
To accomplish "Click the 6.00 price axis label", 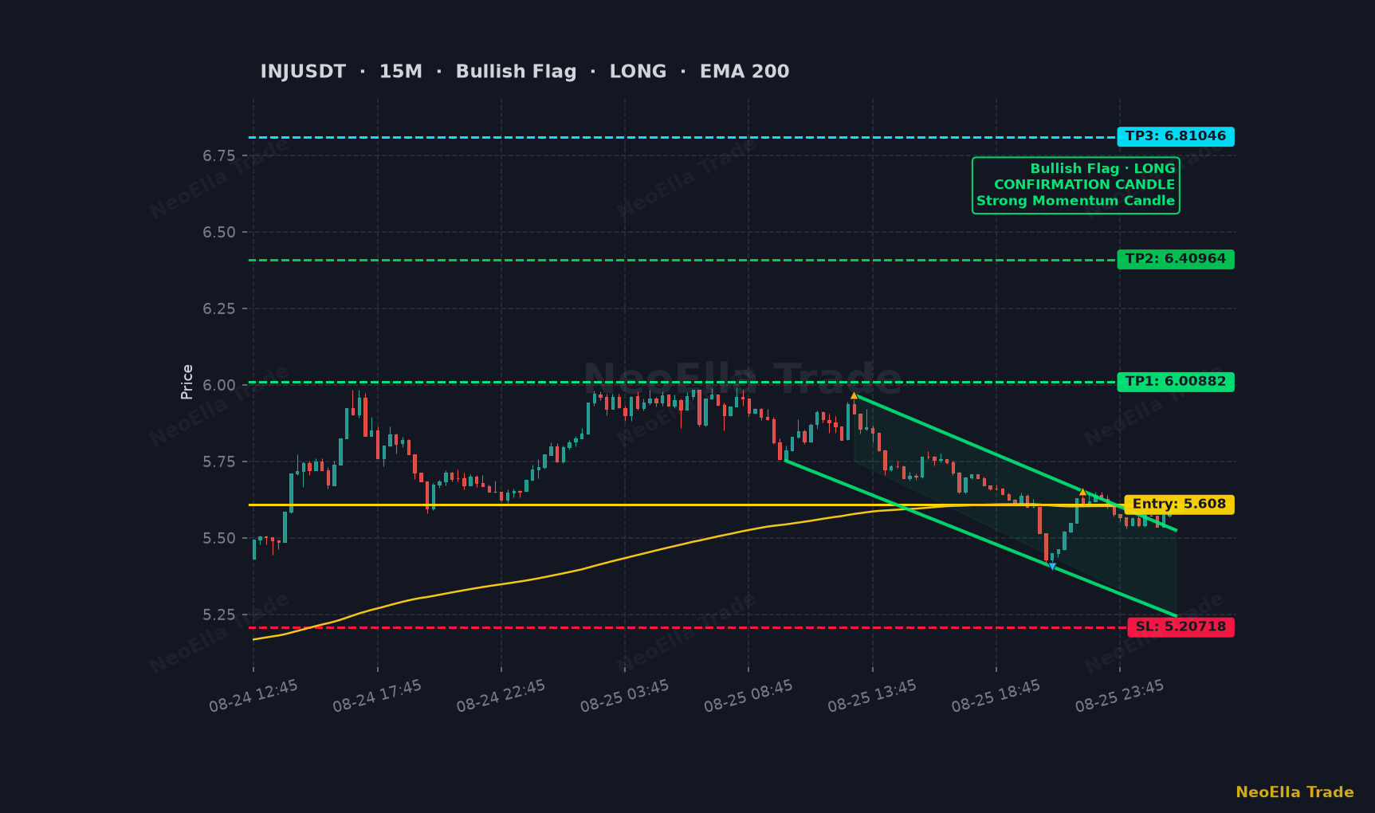I will pos(219,385).
